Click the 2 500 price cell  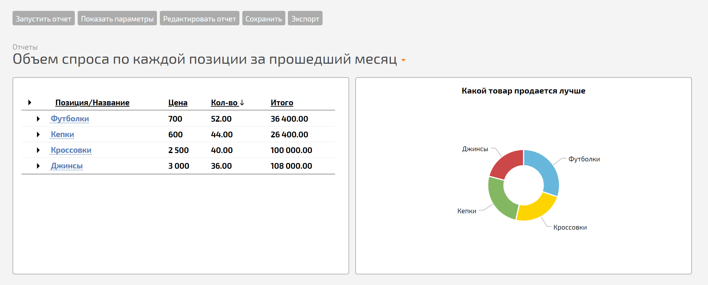click(x=178, y=150)
